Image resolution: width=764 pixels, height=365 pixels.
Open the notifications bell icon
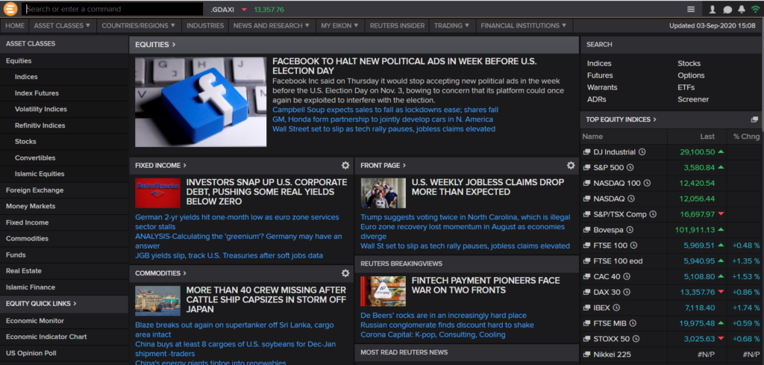coord(742,9)
